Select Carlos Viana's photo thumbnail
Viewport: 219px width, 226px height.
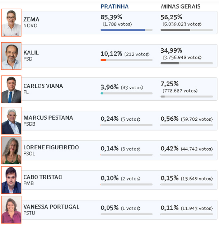tap(11, 89)
